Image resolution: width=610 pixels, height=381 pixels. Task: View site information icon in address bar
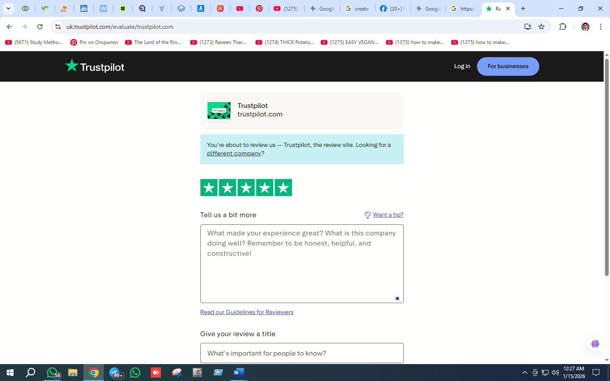[58, 27]
